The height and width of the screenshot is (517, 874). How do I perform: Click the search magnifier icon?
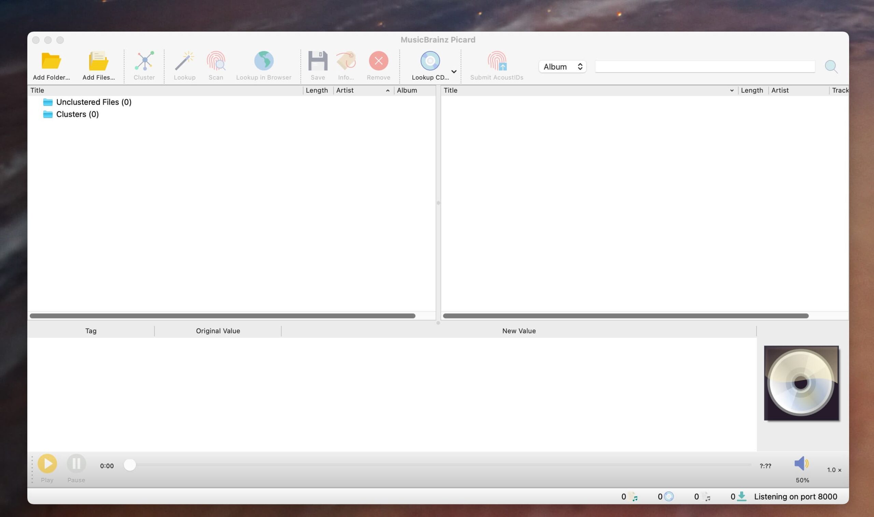tap(831, 67)
